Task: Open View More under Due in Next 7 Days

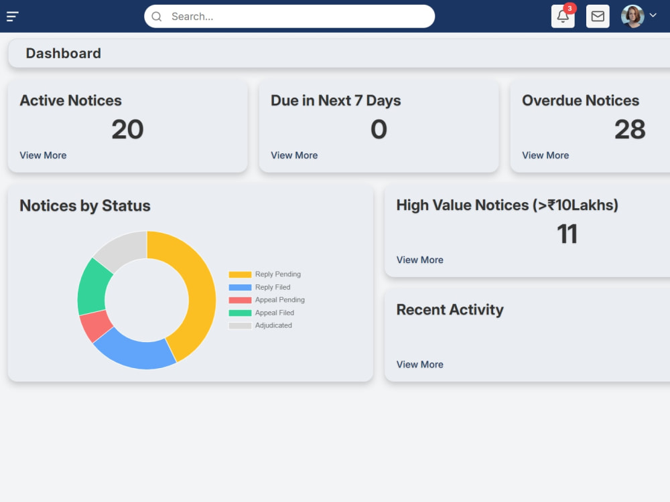Action: click(x=294, y=155)
